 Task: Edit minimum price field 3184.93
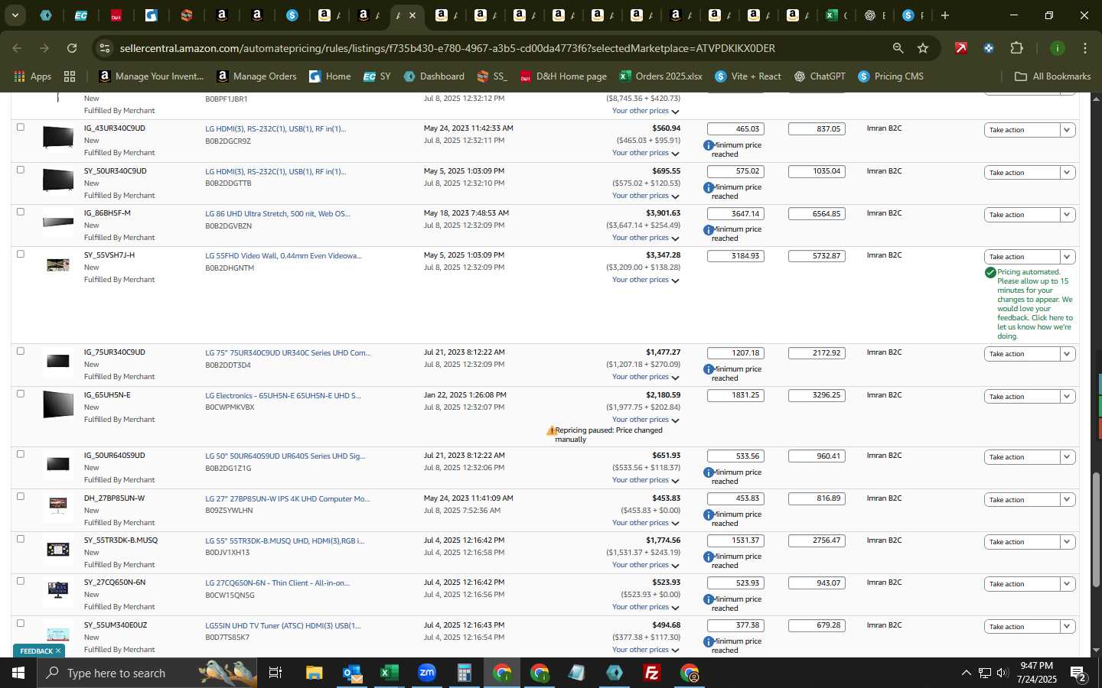click(735, 256)
